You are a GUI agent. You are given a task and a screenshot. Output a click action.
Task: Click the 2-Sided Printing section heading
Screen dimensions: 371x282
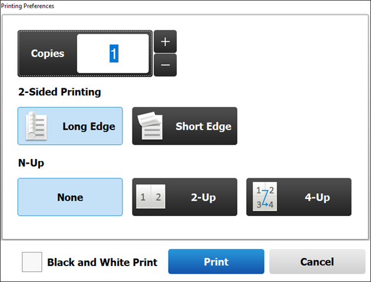tap(59, 92)
